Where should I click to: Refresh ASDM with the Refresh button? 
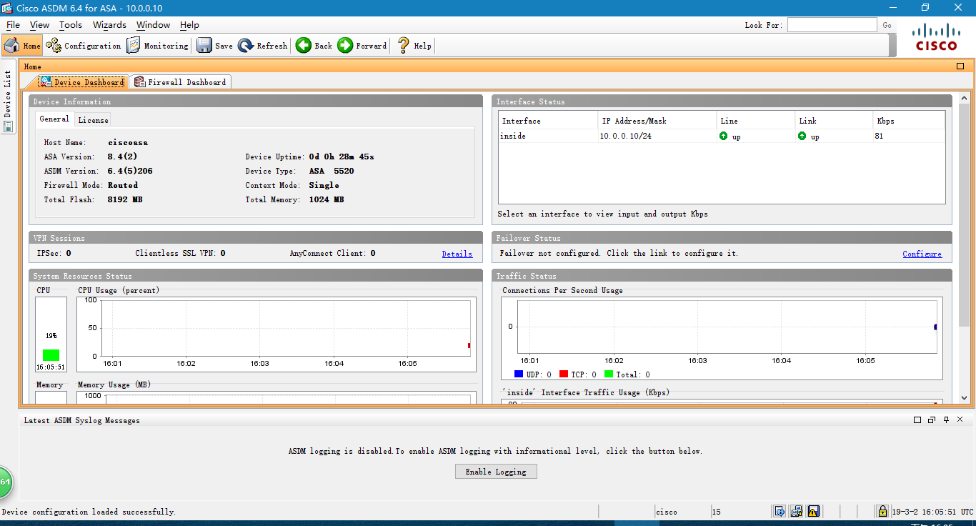click(262, 45)
